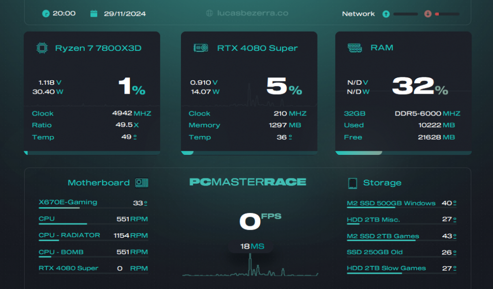Image resolution: width=493 pixels, height=289 pixels.
Task: Click the network upload bar
Action: click(405, 14)
